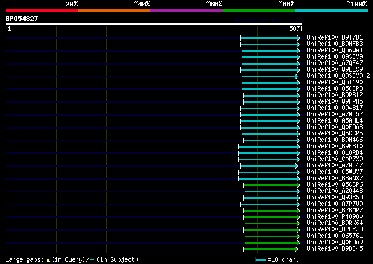Choose the UniRef100_B2LYJ3 label
Image resolution: width=373 pixels, height=264 pixels.
(335, 230)
